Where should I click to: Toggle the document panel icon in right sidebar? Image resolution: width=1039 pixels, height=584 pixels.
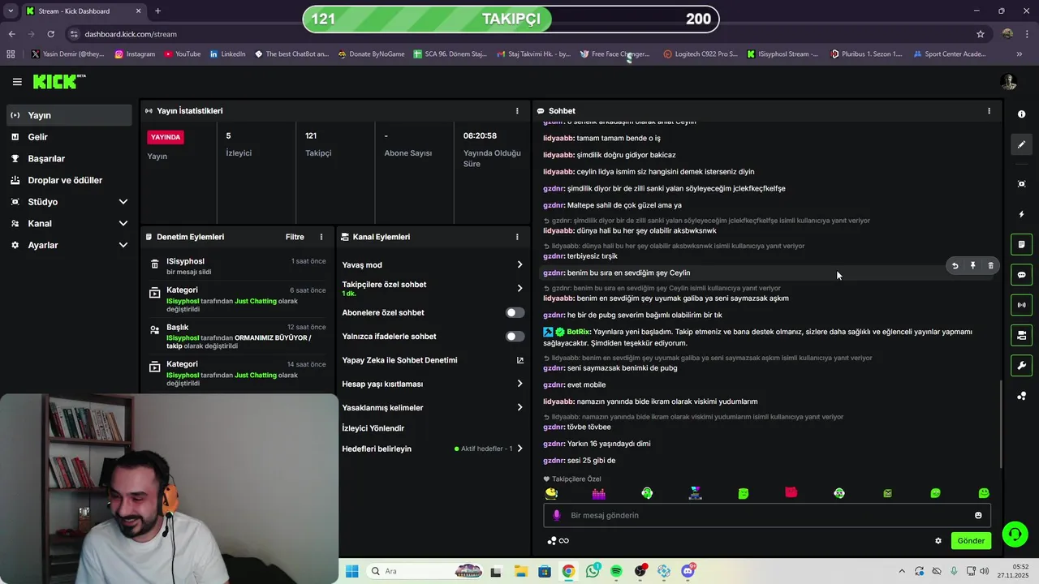click(x=1021, y=244)
